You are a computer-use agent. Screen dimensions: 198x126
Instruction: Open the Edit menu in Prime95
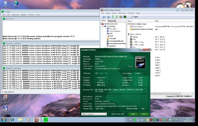pos(8,15)
